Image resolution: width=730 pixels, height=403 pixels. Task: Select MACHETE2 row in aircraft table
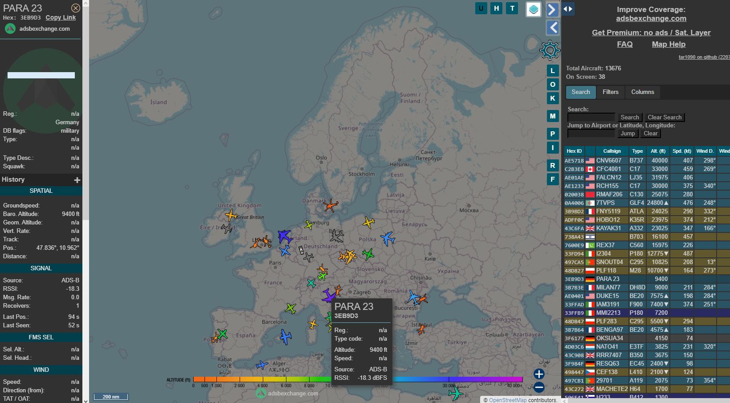[647, 389]
